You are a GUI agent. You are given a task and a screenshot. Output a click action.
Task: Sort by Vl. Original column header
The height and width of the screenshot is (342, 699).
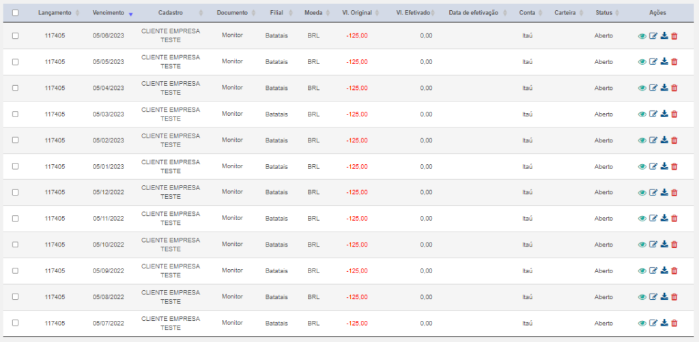[x=357, y=13]
